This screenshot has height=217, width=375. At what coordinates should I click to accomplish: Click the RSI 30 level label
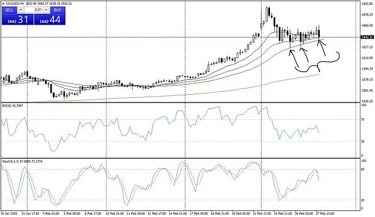pos(363,141)
